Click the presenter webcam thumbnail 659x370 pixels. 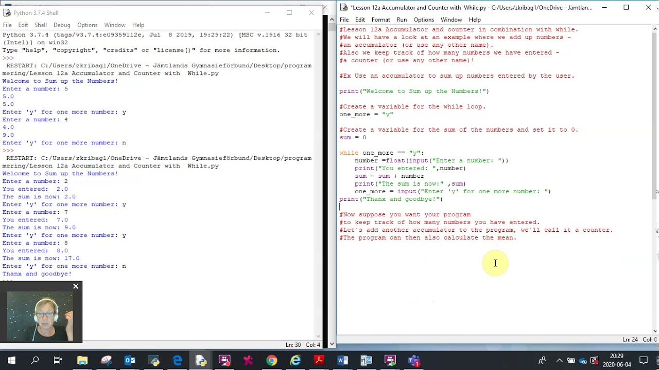click(x=41, y=316)
